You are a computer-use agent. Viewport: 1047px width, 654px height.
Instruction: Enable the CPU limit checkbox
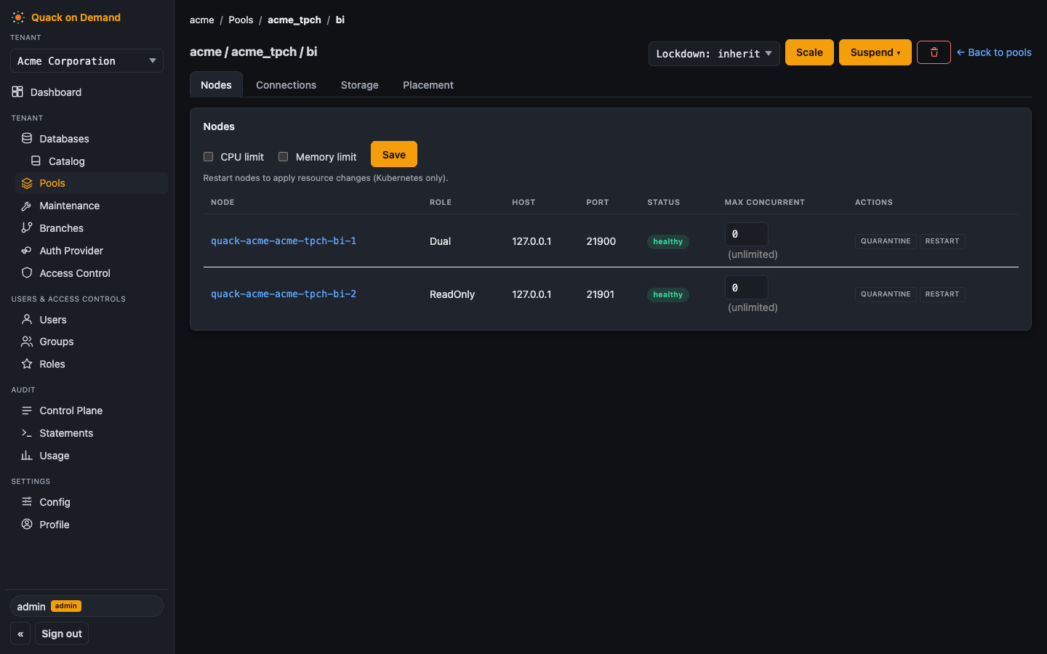pyautogui.click(x=209, y=157)
